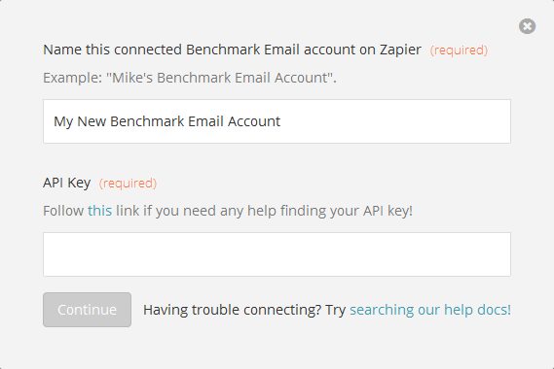Close the dialog with the X icon
Image resolution: width=554 pixels, height=369 pixels.
tap(527, 26)
